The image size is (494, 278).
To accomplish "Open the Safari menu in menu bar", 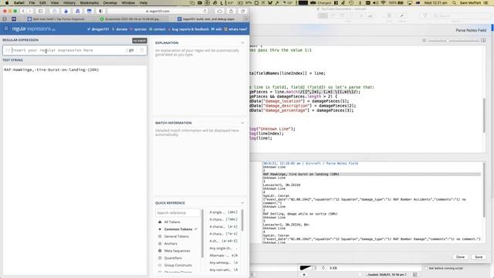I will (x=19, y=3).
